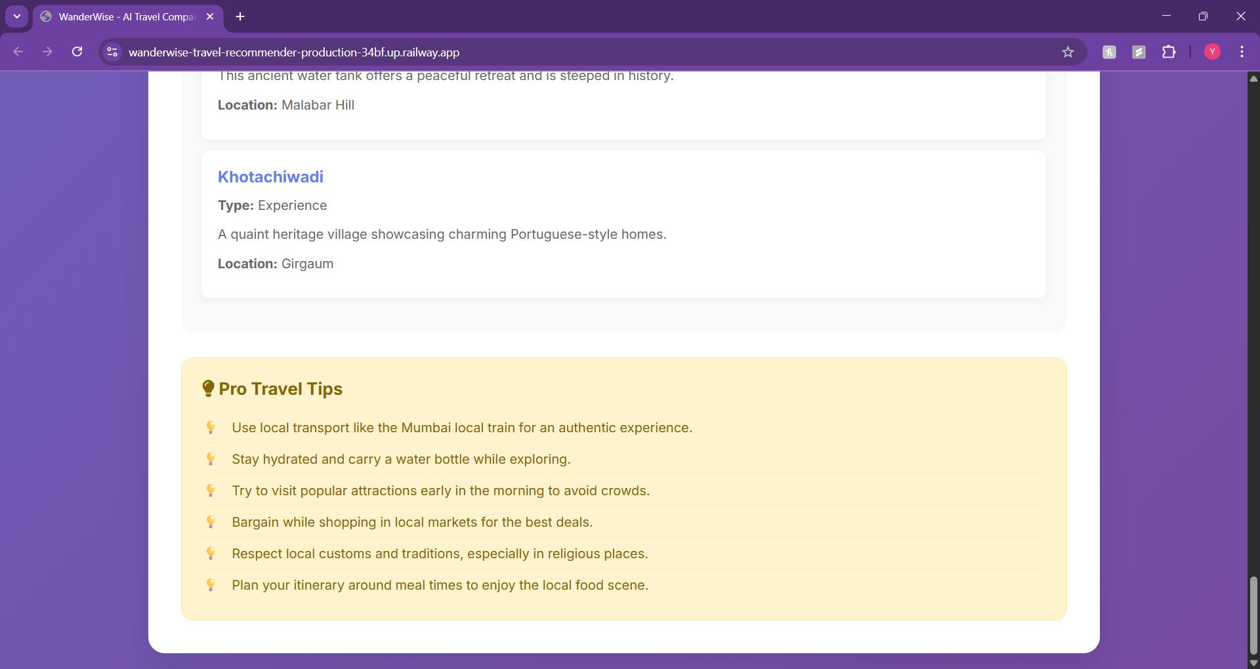1260x669 pixels.
Task: Click the scrollbar down arrow
Action: 1253,663
